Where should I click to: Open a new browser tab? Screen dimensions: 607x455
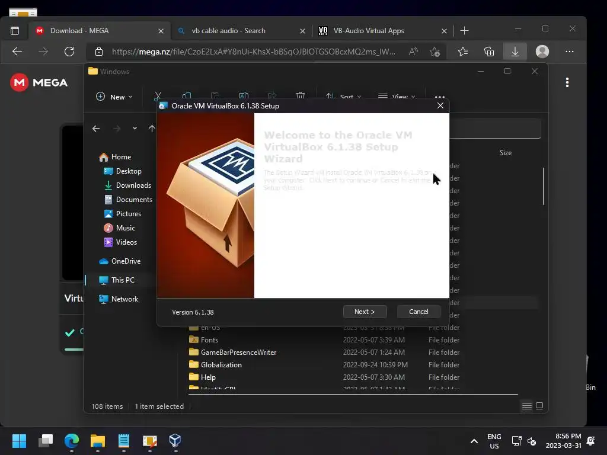coord(464,31)
